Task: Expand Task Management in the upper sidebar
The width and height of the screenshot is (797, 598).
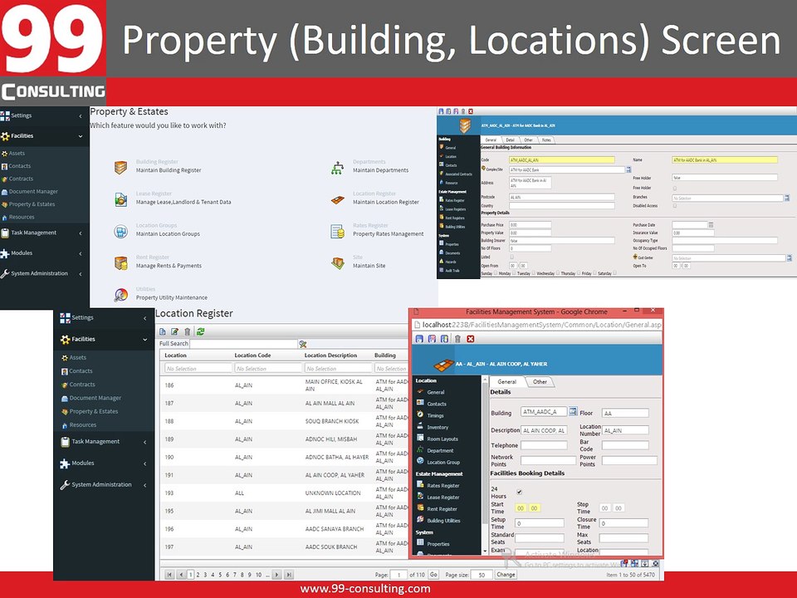Action: tap(45, 233)
